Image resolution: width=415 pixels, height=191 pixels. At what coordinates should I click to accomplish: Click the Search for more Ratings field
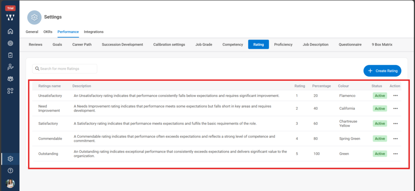pyautogui.click(x=65, y=69)
